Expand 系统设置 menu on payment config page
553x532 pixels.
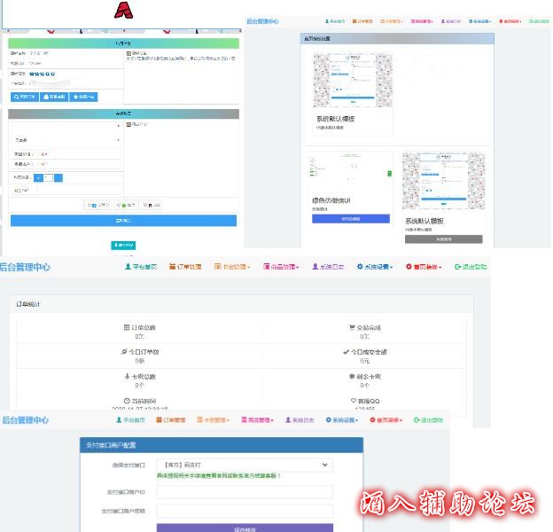click(x=342, y=419)
